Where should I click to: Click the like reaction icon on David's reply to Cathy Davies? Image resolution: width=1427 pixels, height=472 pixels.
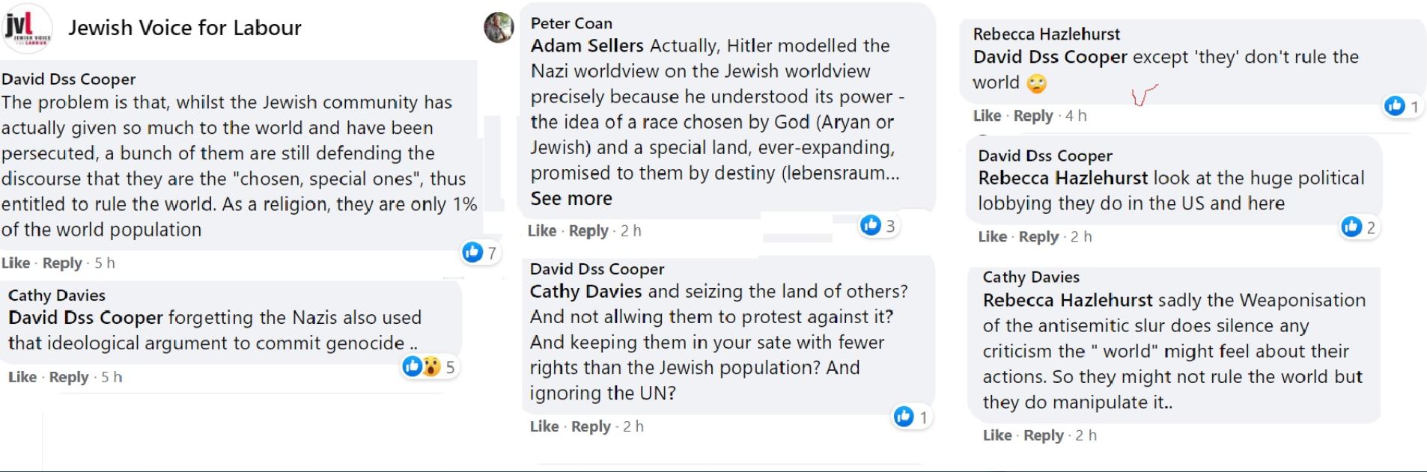pyautogui.click(x=904, y=417)
